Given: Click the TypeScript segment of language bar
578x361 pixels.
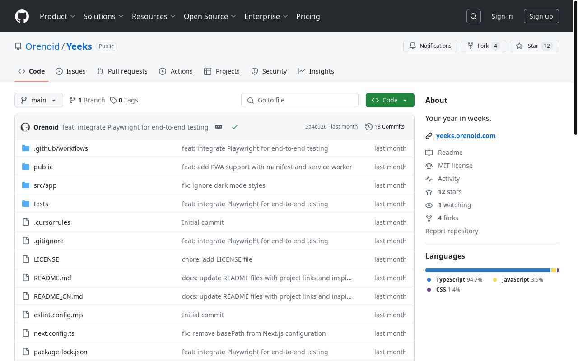Looking at the screenshot, I should pyautogui.click(x=488, y=270).
